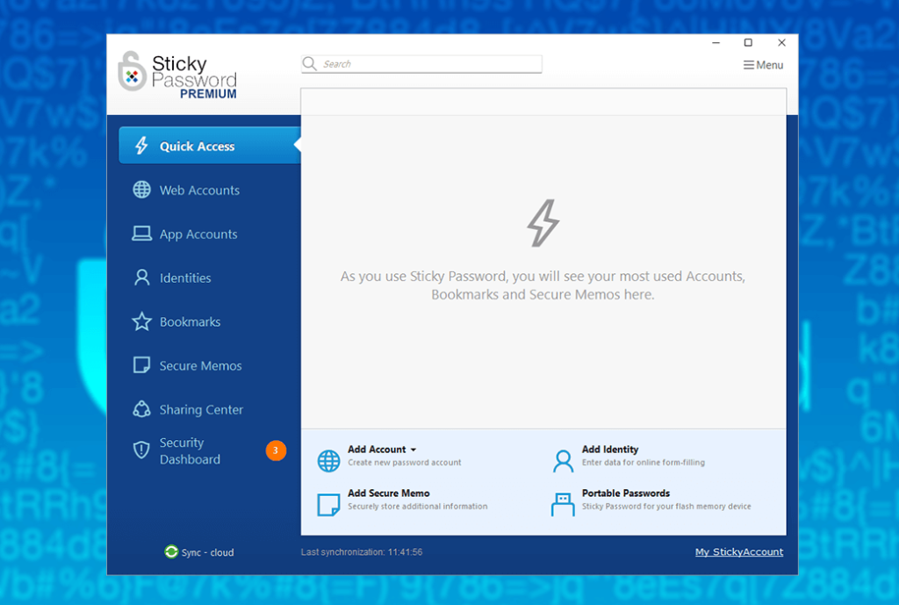The height and width of the screenshot is (605, 899).
Task: Click the Sharing Center icon
Action: [x=141, y=409]
